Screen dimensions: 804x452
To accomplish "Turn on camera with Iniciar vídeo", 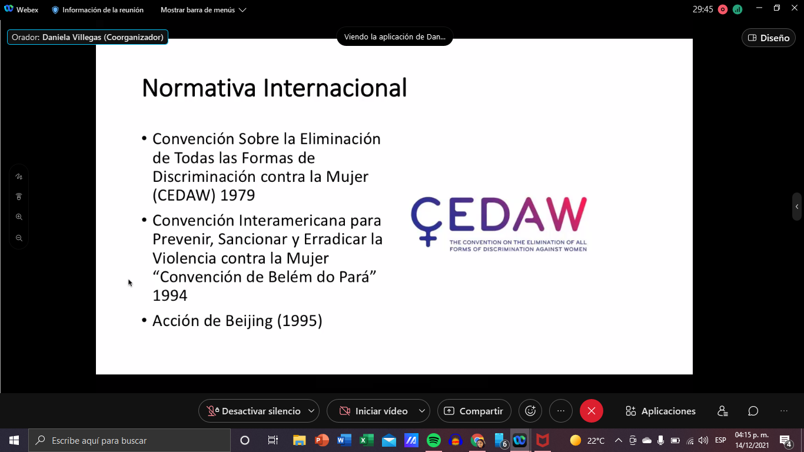I will point(374,411).
